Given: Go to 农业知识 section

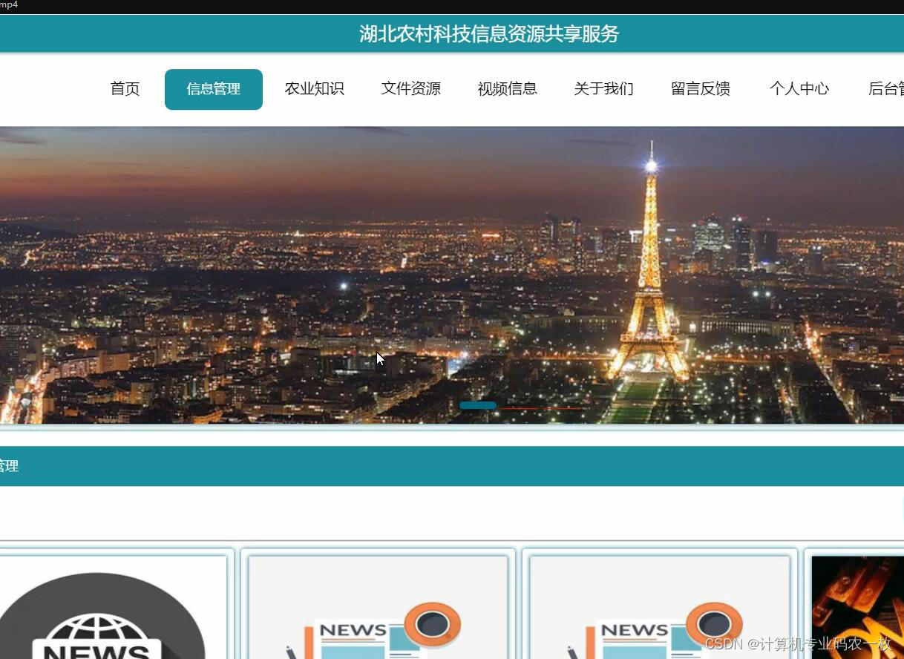Looking at the screenshot, I should pyautogui.click(x=315, y=89).
